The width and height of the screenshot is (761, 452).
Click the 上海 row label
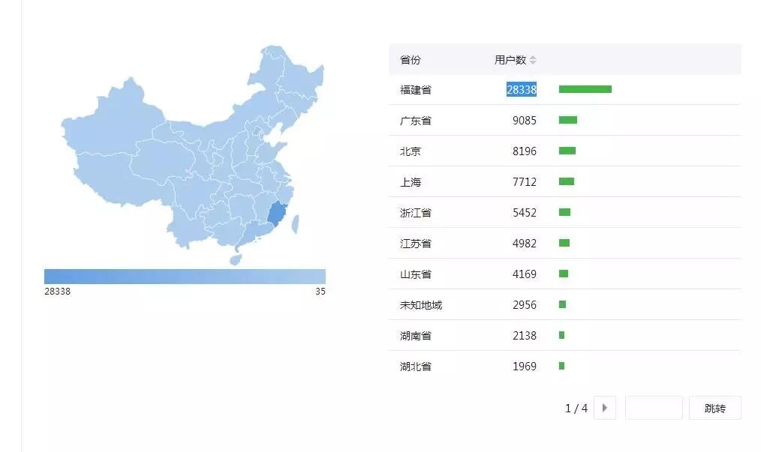tap(411, 182)
